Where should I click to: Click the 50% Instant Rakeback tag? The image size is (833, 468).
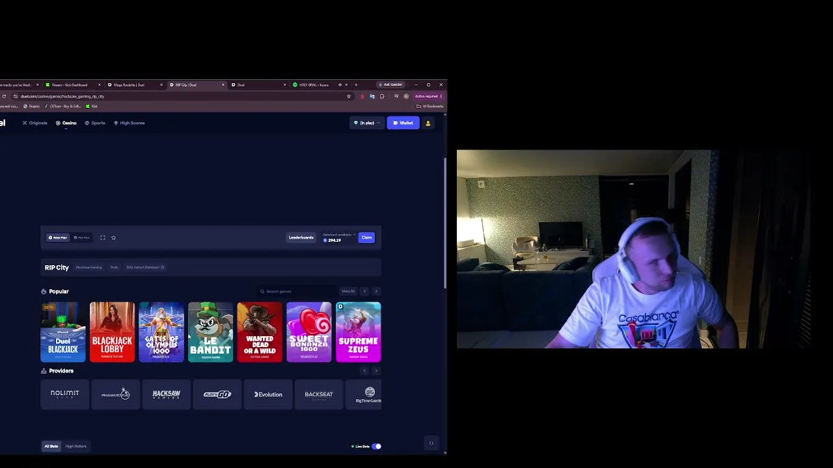tap(145, 267)
